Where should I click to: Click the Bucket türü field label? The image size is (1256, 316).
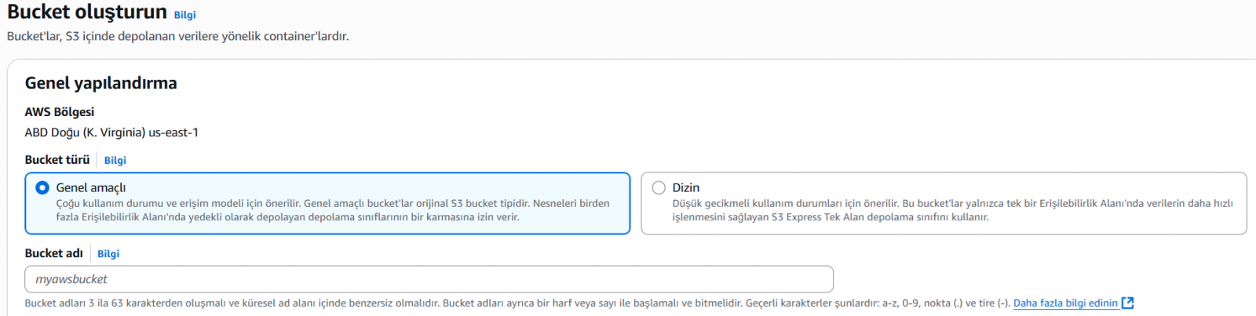point(57,160)
